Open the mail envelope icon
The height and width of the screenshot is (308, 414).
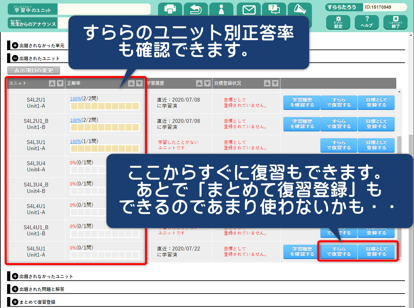(249, 9)
